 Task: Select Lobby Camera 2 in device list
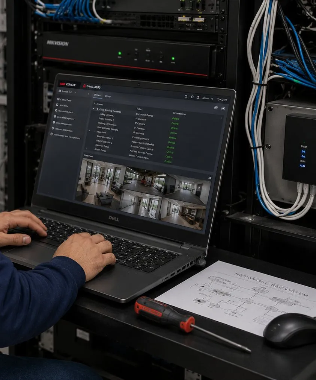[106, 120]
